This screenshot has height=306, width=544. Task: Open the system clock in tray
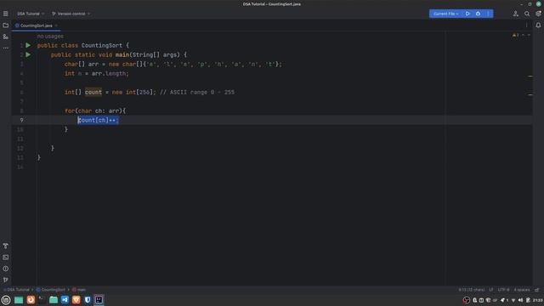click(538, 300)
